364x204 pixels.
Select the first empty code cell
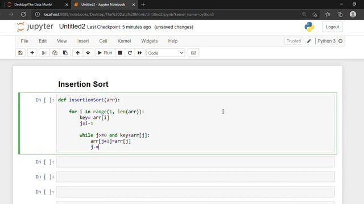tap(195, 162)
